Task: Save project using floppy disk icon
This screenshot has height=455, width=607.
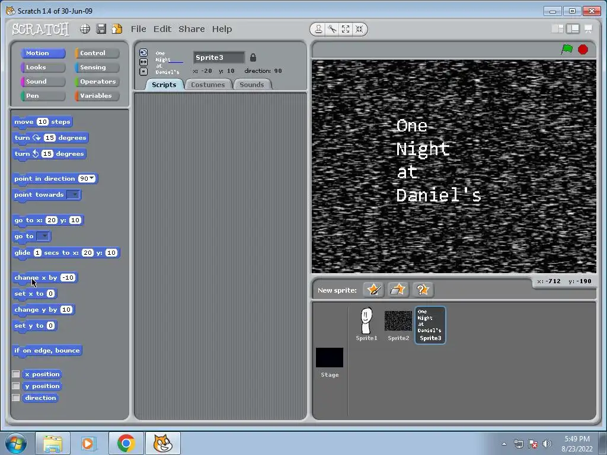Action: pos(101,29)
